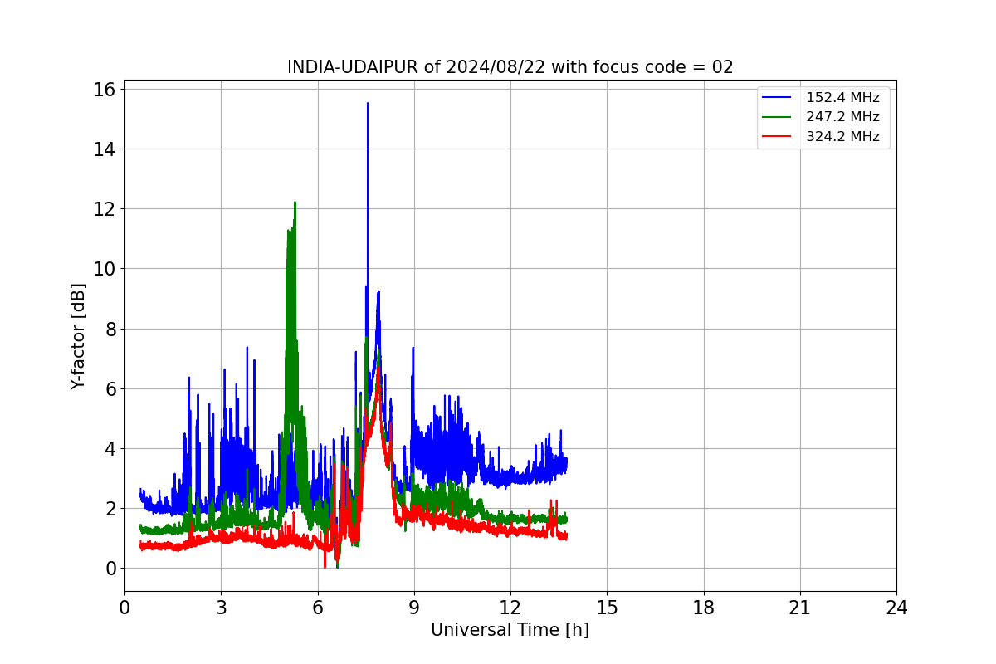
Task: Click the x-axis tick label 15
Action: [607, 608]
